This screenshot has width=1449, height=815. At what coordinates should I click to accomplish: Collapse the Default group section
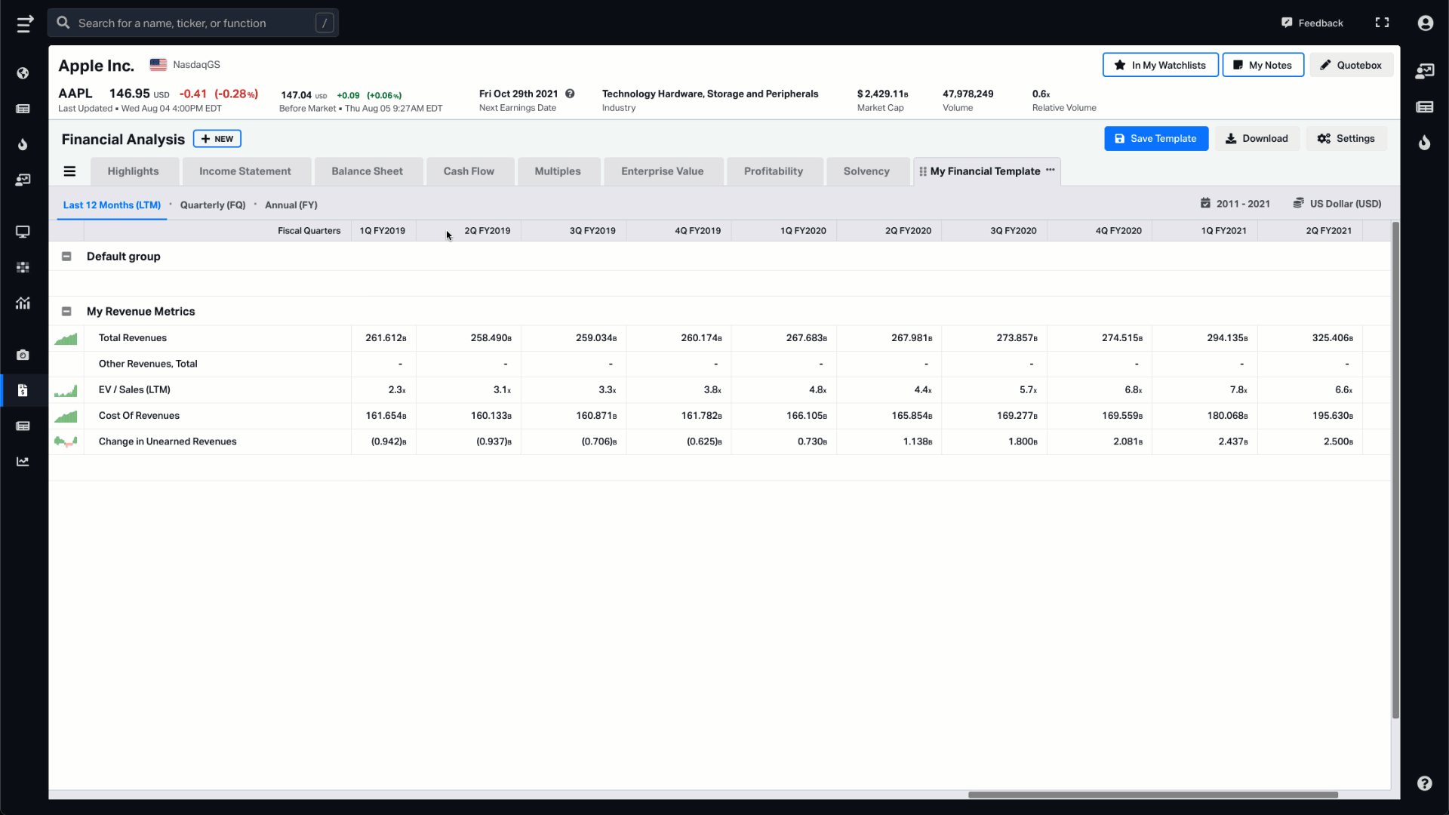tap(66, 257)
